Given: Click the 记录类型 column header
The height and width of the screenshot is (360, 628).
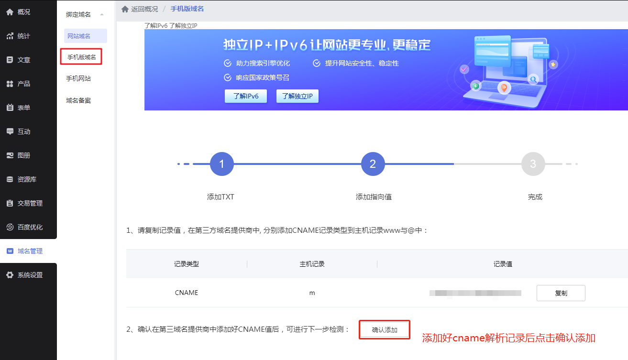Looking at the screenshot, I should pos(187,264).
